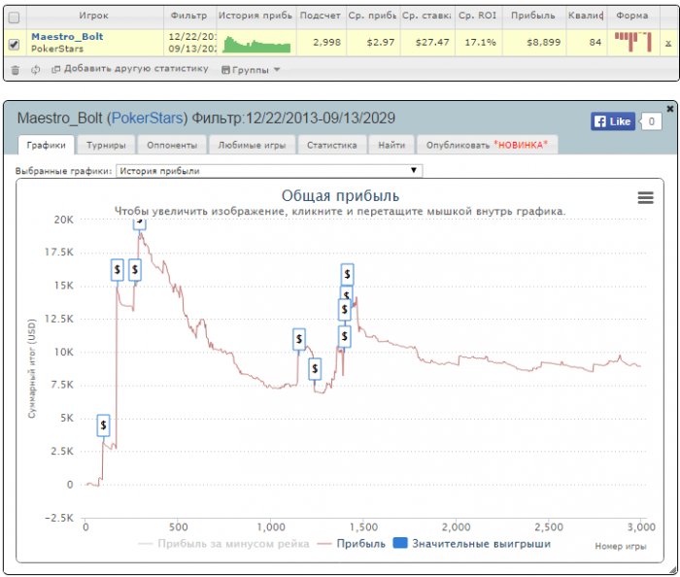The height and width of the screenshot is (577, 680).
Task: Open the Оппоненты tab
Action: tap(172, 146)
